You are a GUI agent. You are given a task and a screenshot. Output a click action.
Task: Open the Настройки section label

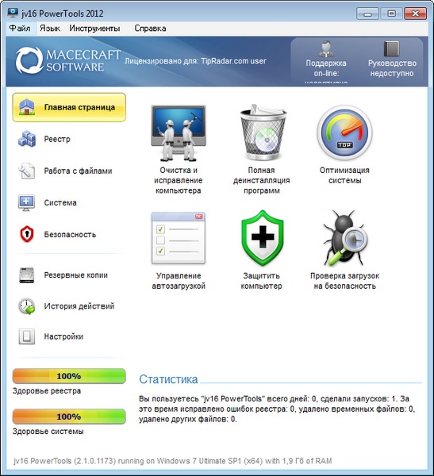click(63, 336)
